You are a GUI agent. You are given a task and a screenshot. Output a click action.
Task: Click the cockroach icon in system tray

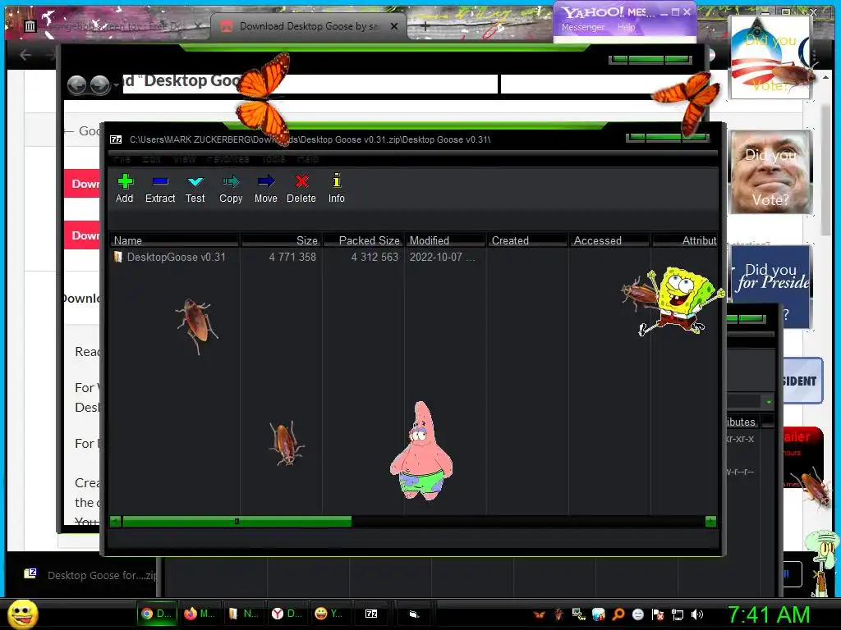(x=558, y=614)
